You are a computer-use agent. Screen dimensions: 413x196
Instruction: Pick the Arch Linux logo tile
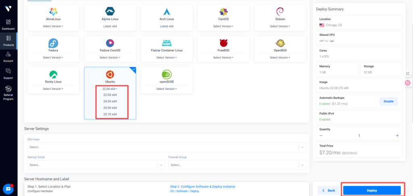pos(167,12)
